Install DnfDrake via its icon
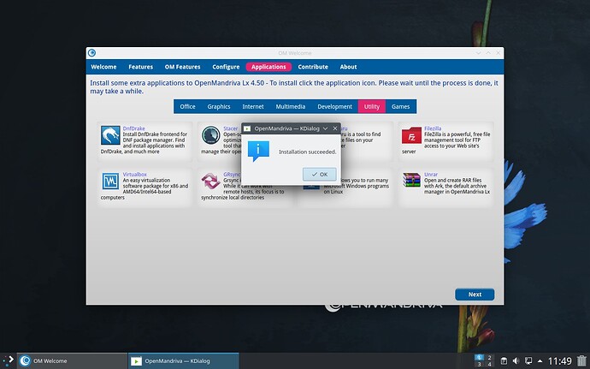Image resolution: width=590 pixels, height=369 pixels. pos(110,135)
